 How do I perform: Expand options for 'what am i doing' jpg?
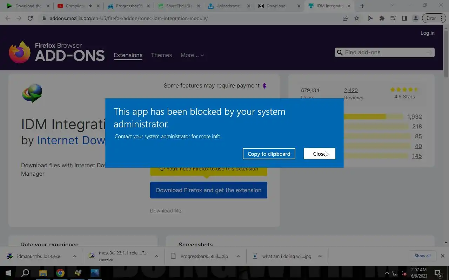(x=320, y=256)
